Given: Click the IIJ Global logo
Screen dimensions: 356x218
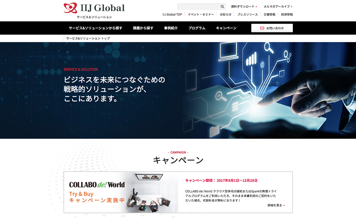Looking at the screenshot, I should (x=94, y=8).
